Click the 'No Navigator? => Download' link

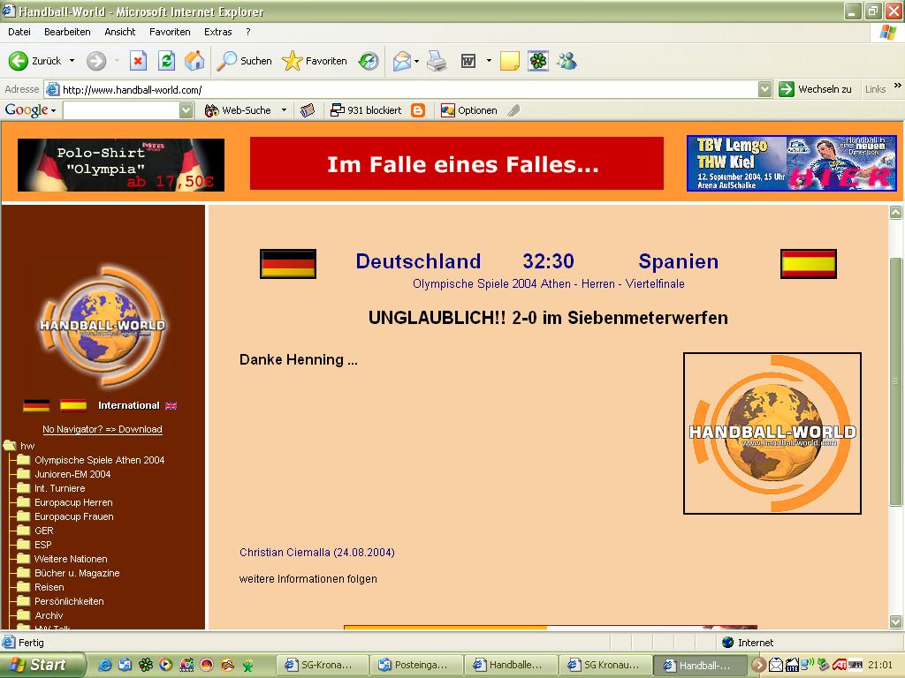click(103, 429)
